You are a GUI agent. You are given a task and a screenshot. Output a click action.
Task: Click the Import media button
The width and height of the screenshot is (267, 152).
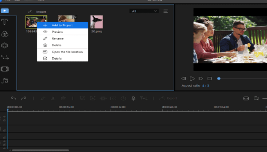click(x=37, y=12)
